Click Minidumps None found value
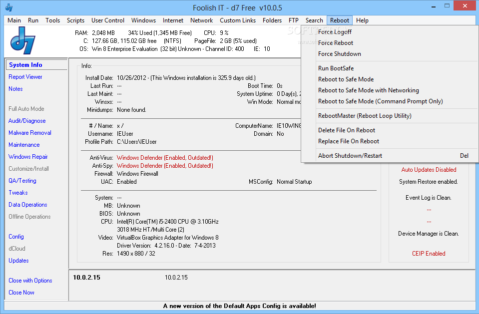The width and height of the screenshot is (479, 314). point(131,110)
